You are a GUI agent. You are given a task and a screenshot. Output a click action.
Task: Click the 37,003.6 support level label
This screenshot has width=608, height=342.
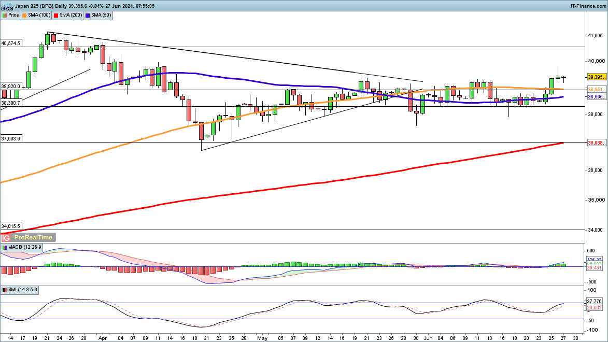(x=11, y=139)
